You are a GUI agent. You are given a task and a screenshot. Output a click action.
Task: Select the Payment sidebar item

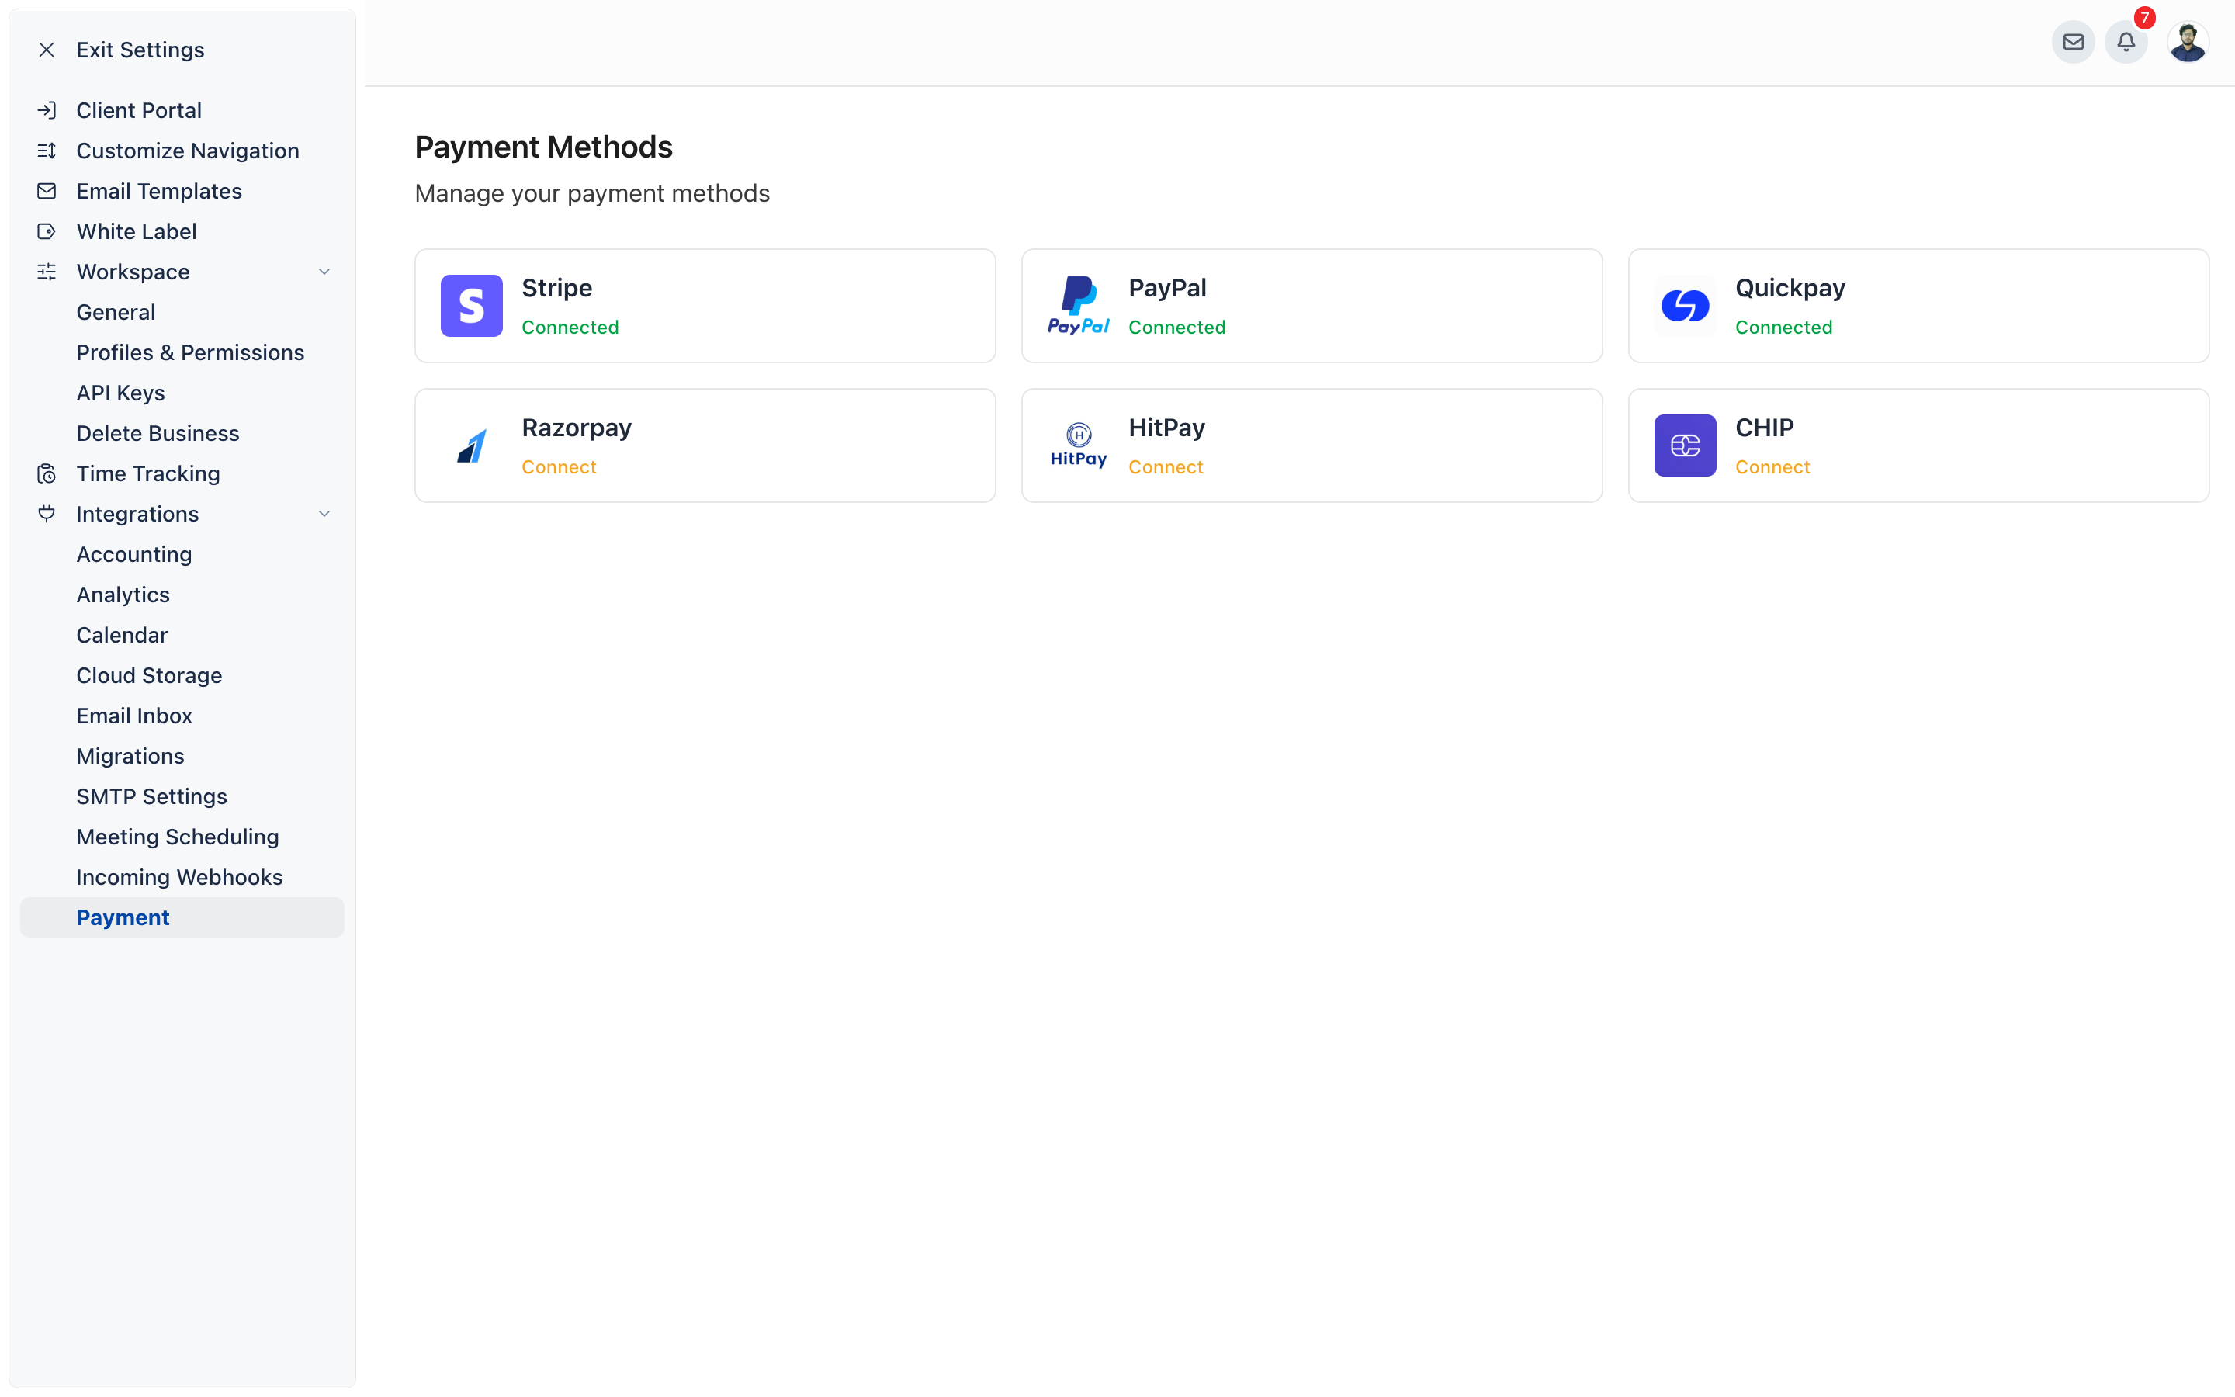[182, 917]
